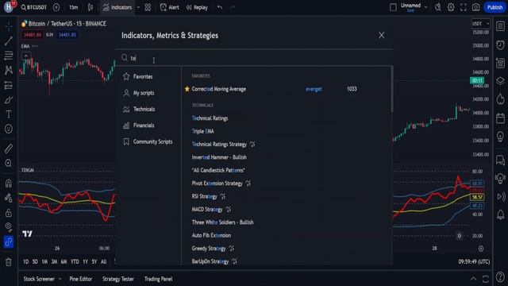This screenshot has height=286, width=508.
Task: Open Strategy Tester tab
Action: point(118,279)
